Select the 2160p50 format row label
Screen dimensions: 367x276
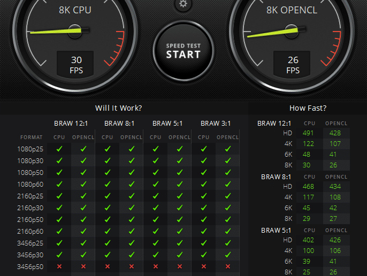[x=30, y=220]
